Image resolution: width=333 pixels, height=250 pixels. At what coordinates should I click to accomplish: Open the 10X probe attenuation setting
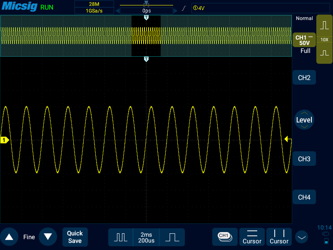324,40
